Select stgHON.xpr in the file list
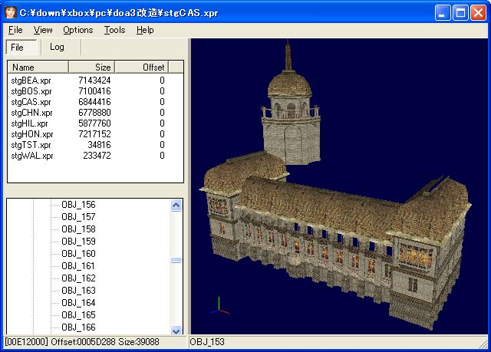 tap(32, 134)
